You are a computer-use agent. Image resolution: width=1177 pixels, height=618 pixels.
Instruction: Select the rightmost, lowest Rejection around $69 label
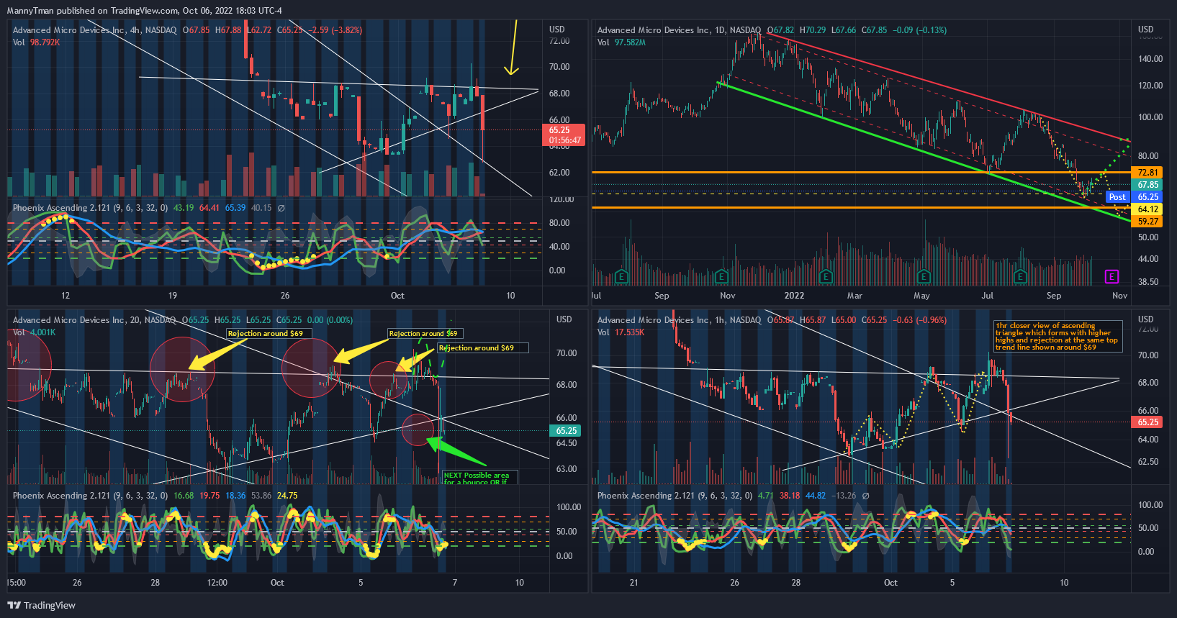pos(482,348)
